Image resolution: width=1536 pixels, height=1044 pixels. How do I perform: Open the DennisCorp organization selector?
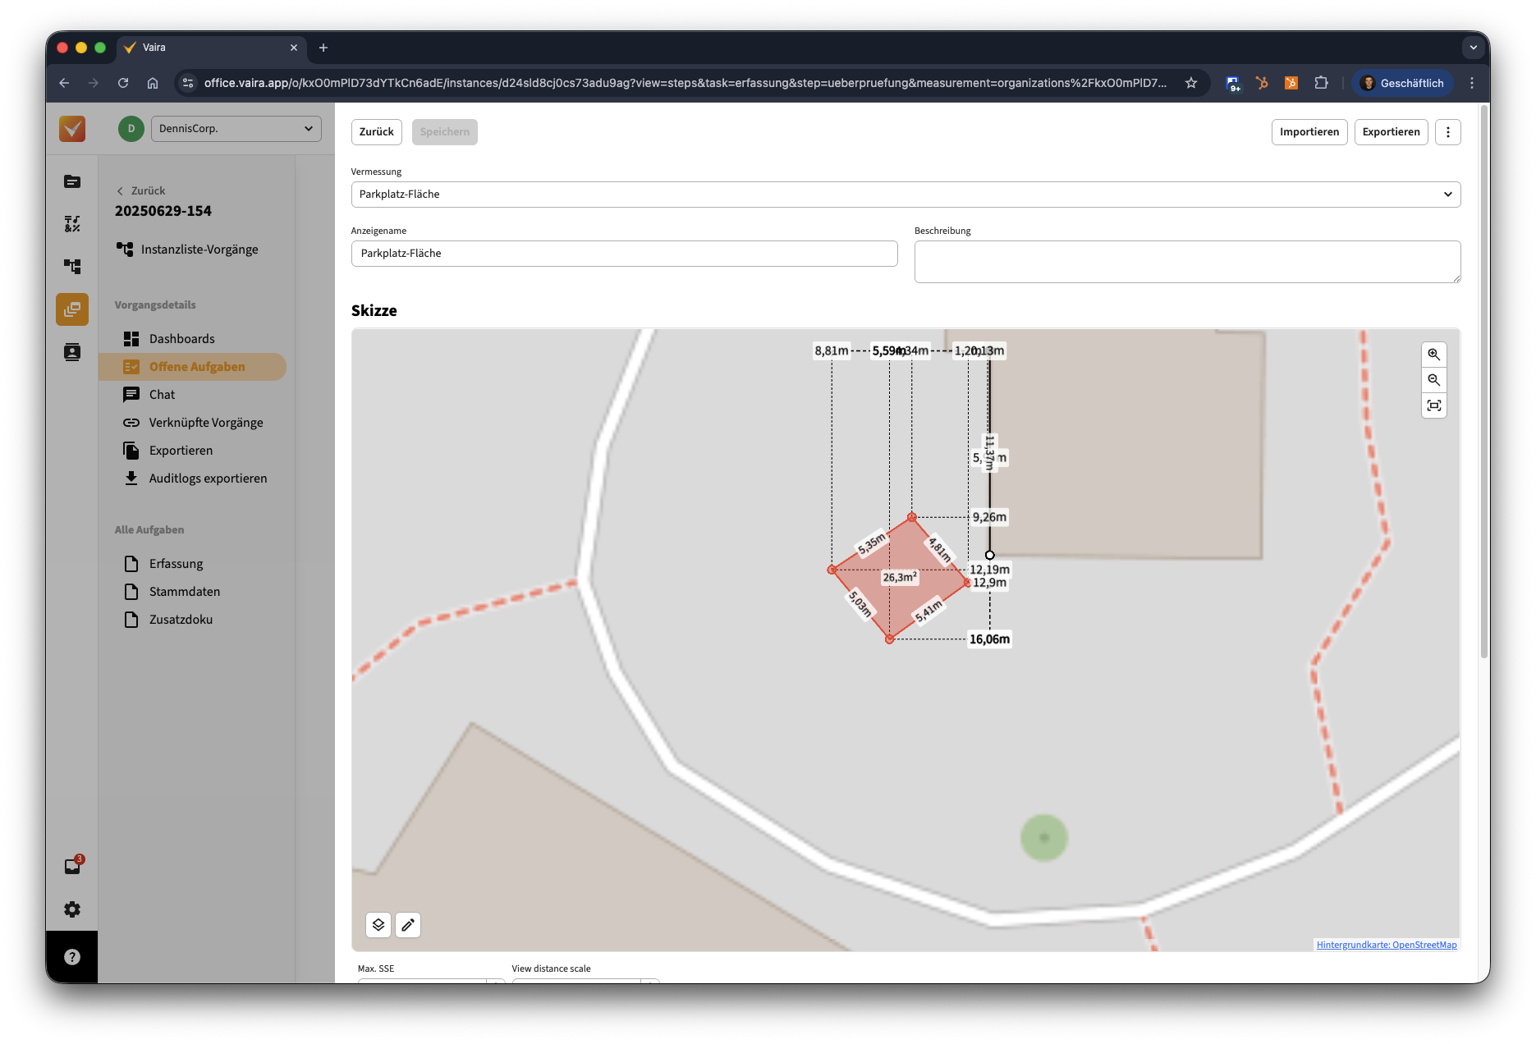coord(236,129)
